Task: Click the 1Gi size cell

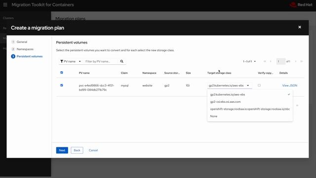Action: coord(188,86)
